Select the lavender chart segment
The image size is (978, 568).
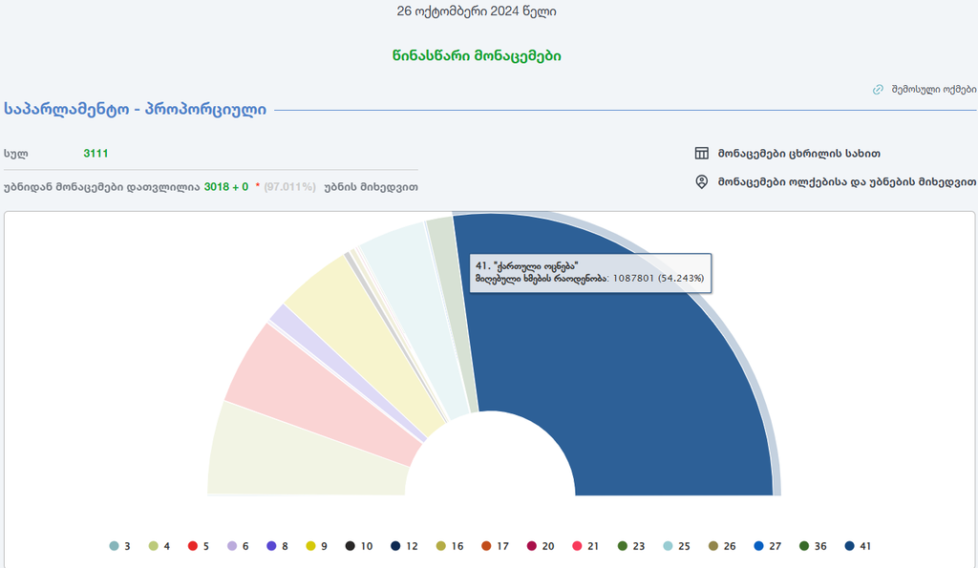(x=346, y=371)
